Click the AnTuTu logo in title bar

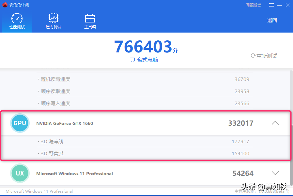5,5
